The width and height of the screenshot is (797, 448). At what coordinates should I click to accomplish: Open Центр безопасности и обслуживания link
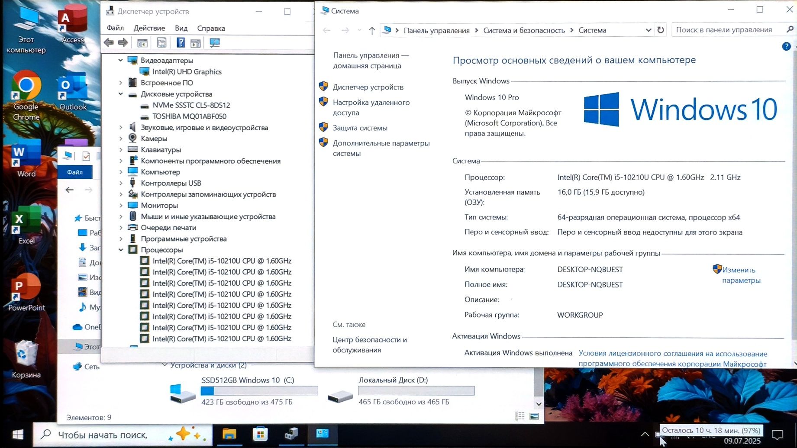[370, 345]
